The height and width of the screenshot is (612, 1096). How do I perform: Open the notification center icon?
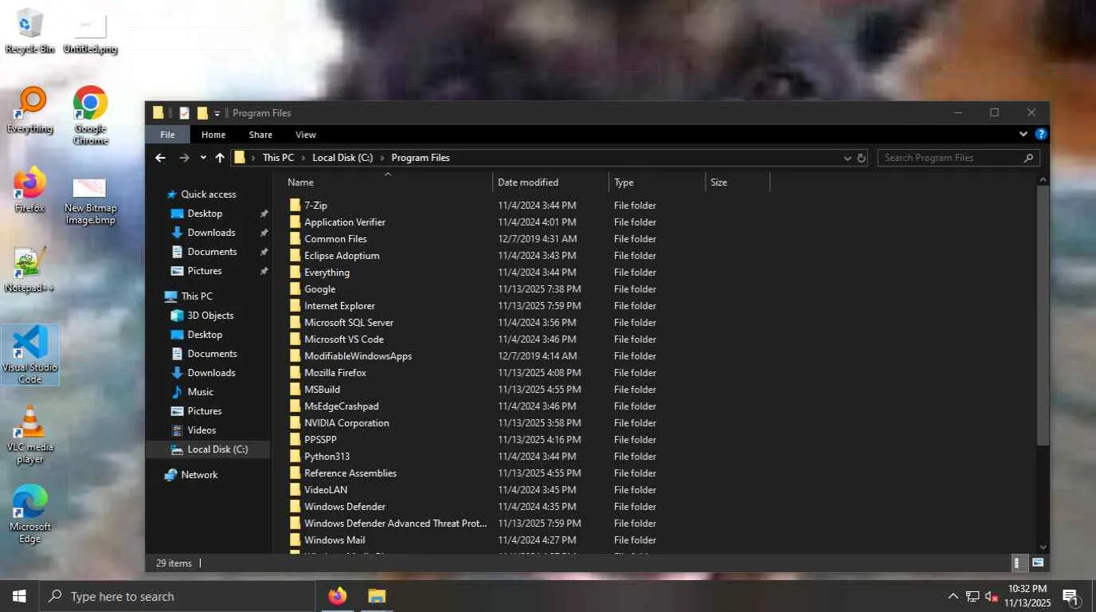coord(1071,596)
